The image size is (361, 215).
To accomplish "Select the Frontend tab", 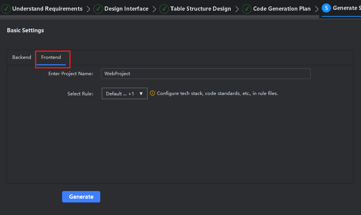I will click(51, 57).
